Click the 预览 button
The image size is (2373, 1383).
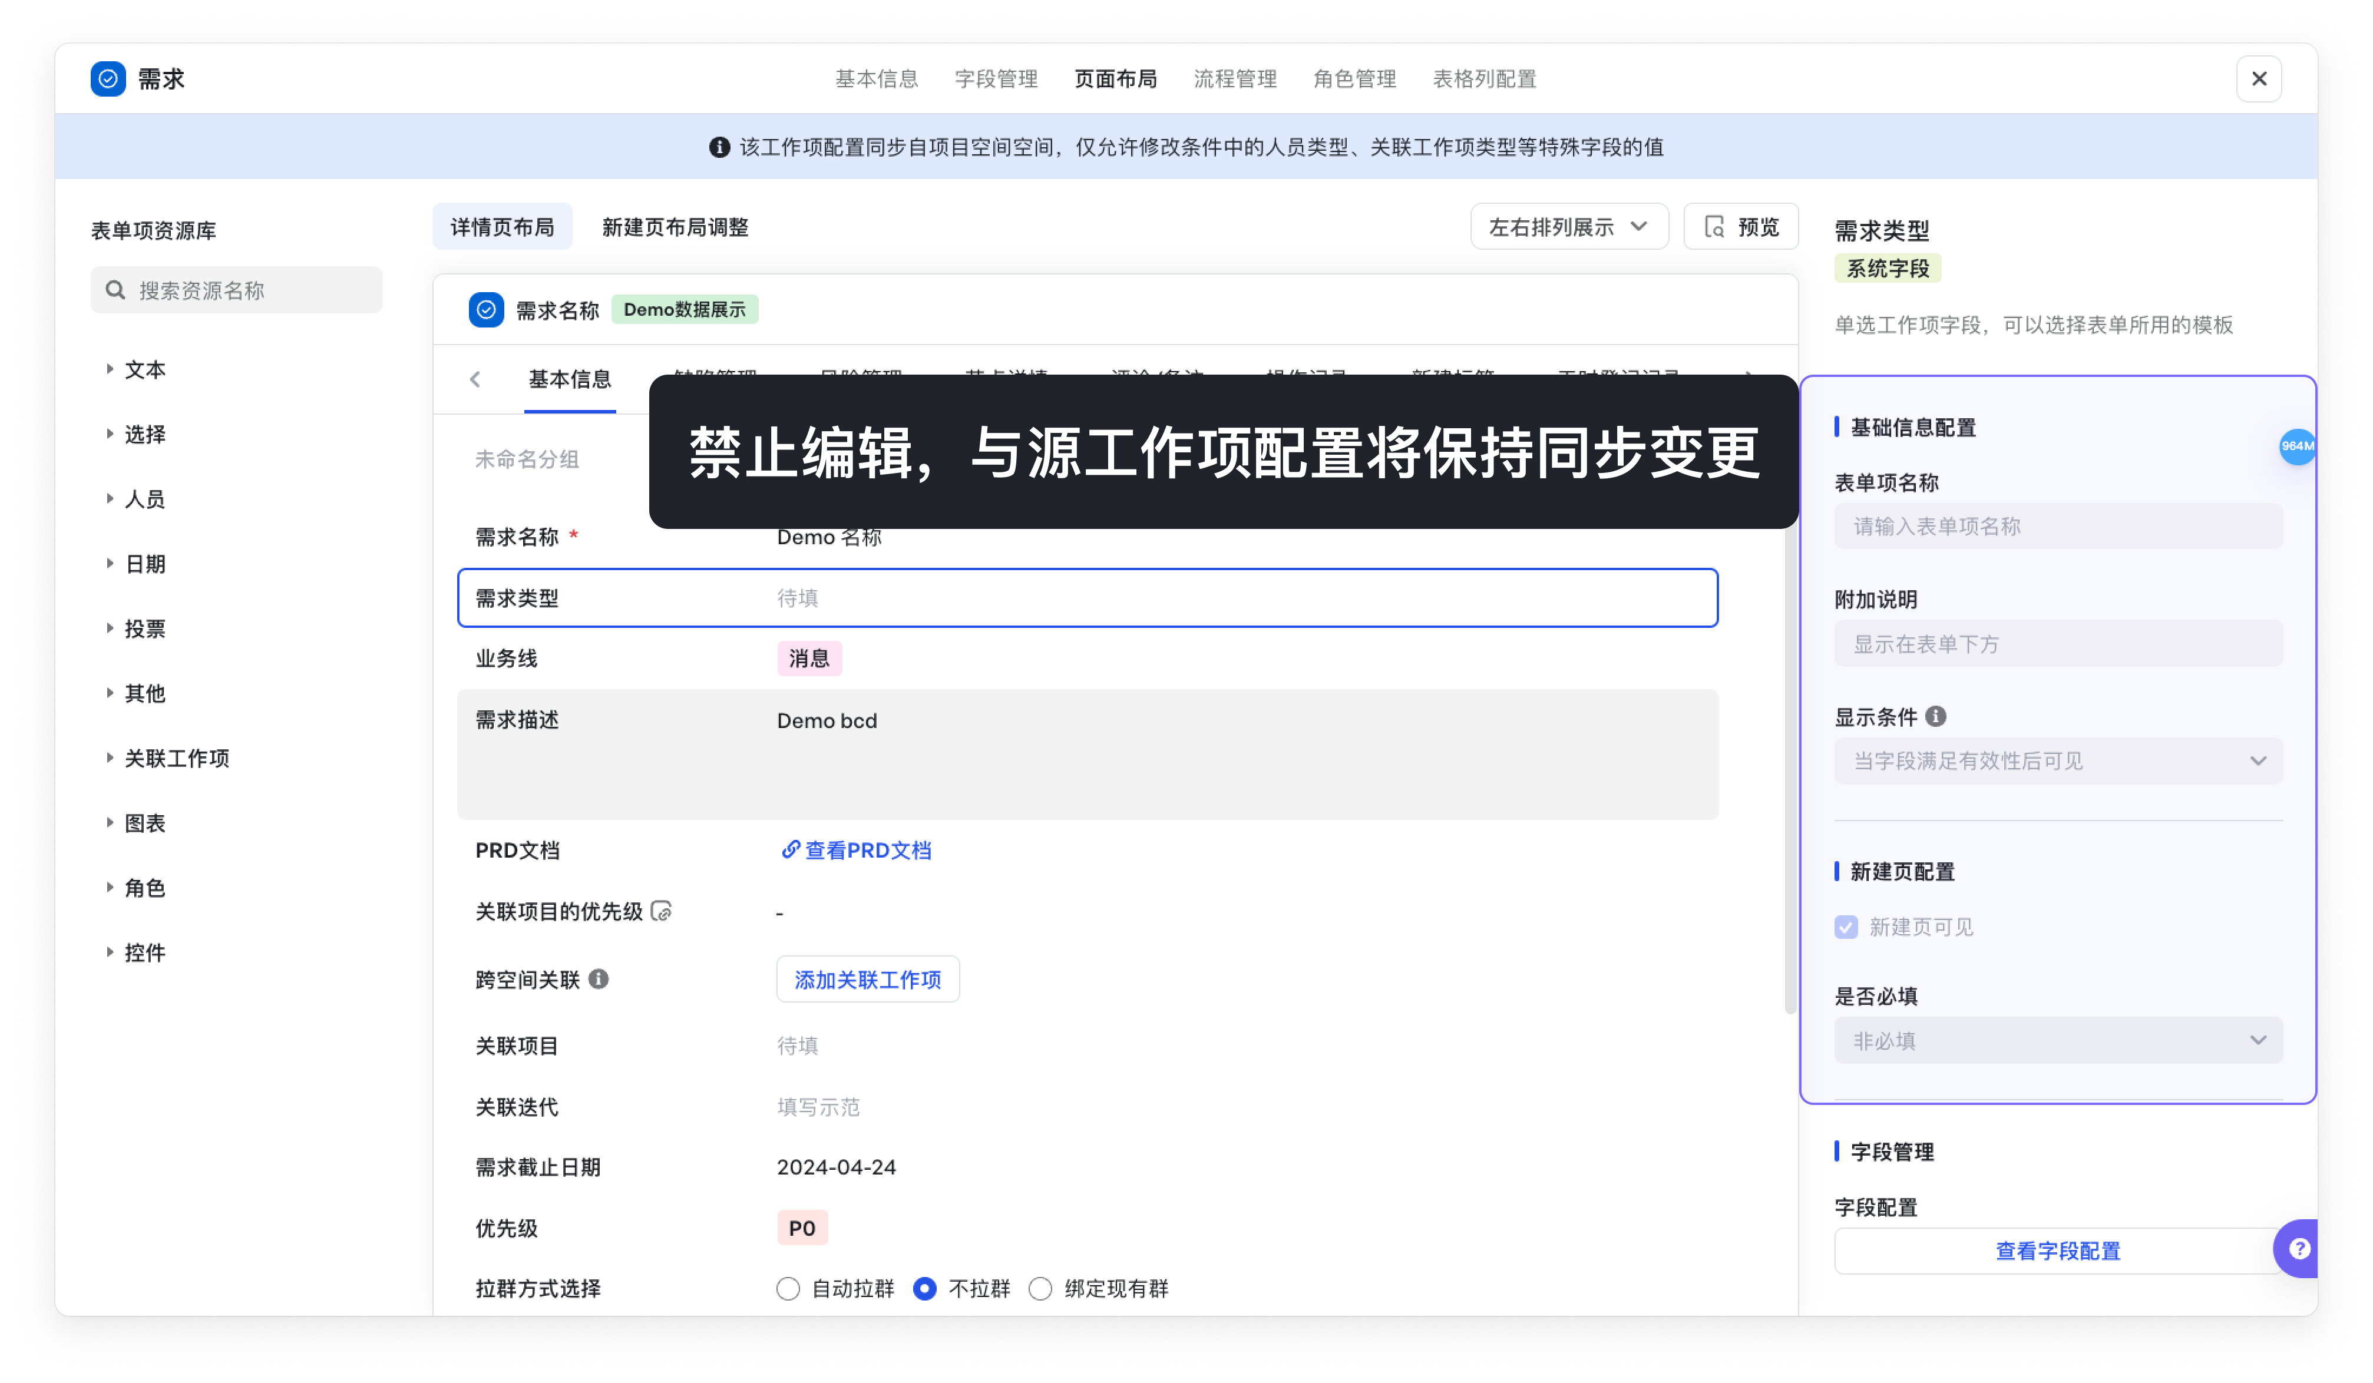point(1740,227)
